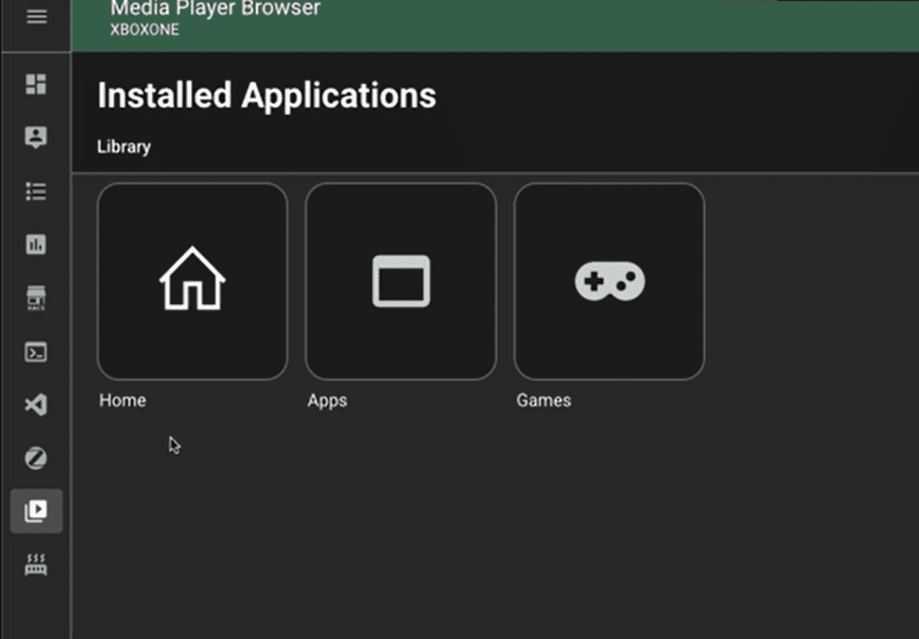Open the circular slash sidebar icon

(x=36, y=458)
